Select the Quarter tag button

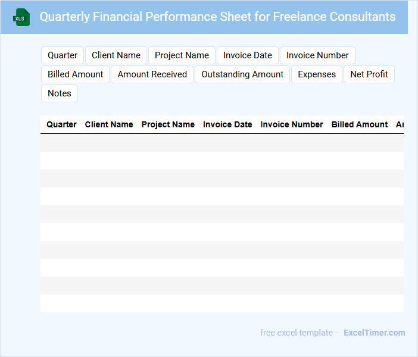coord(63,55)
